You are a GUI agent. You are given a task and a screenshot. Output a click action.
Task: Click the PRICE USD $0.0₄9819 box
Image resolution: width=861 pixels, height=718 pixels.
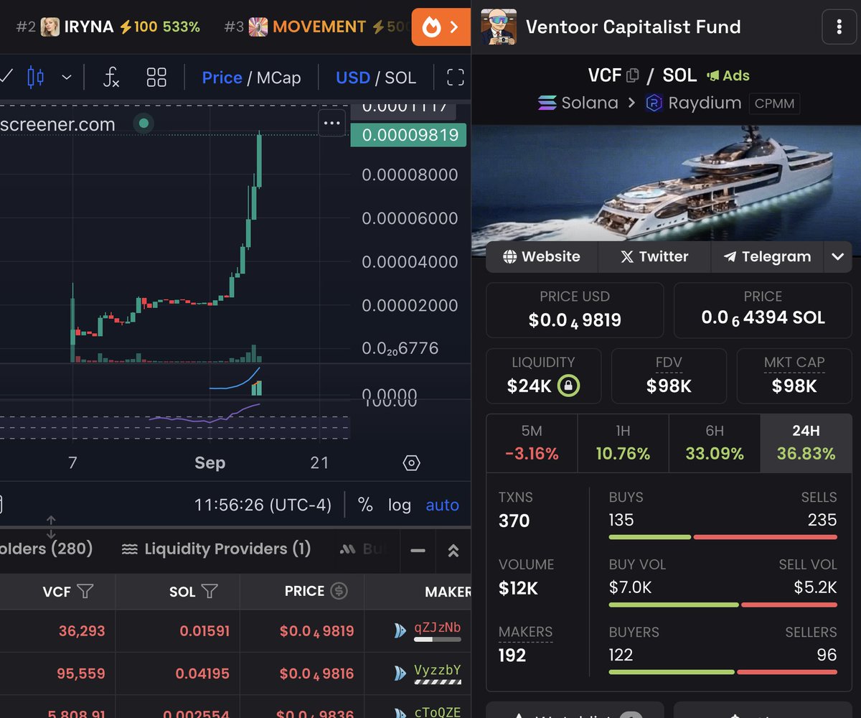pos(575,310)
